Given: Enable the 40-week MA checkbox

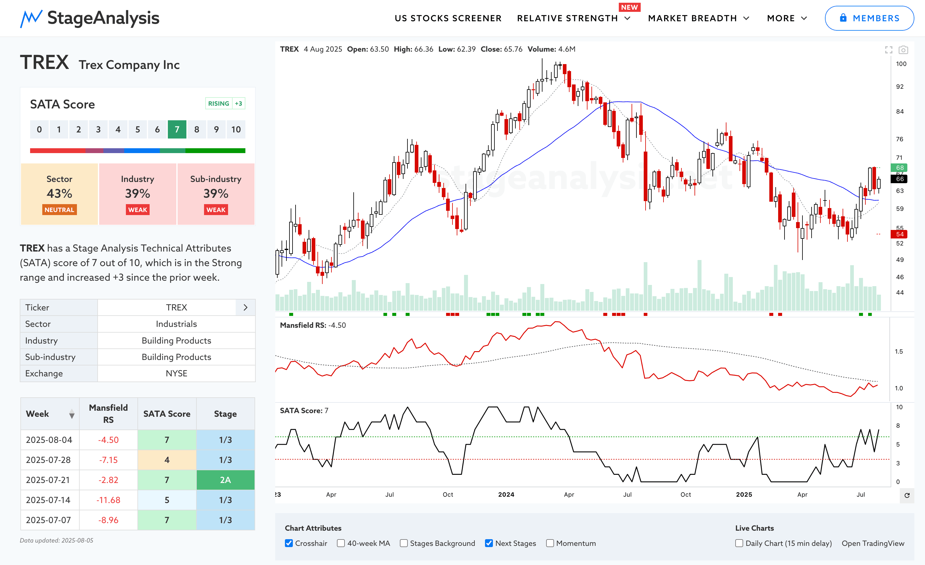Looking at the screenshot, I should pos(341,543).
